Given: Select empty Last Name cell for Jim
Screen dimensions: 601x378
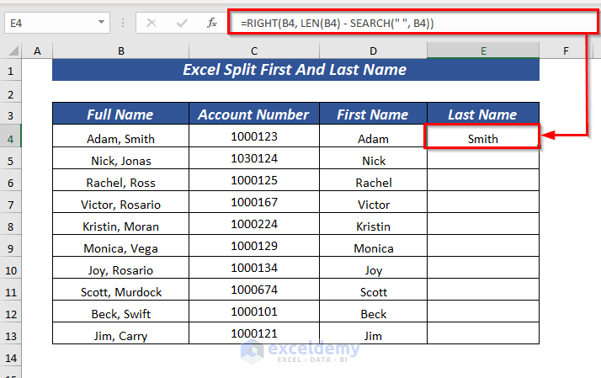Looking at the screenshot, I should click(483, 335).
